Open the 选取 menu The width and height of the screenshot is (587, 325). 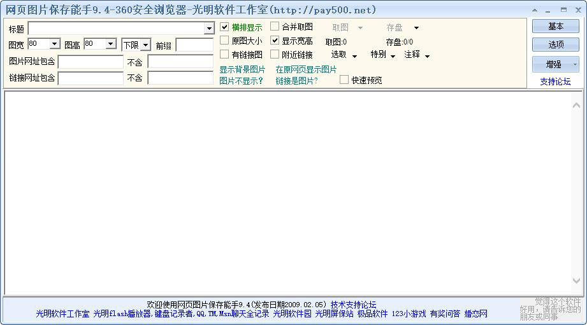[x=344, y=55]
